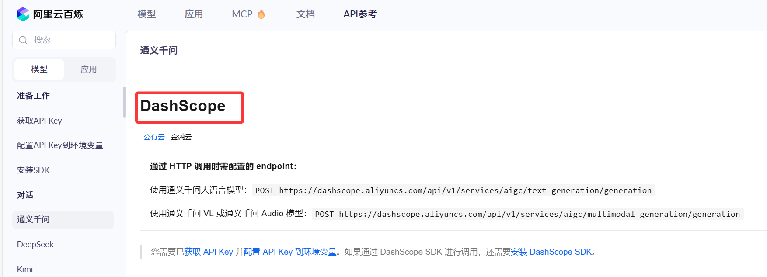Click the 阿里云百炼 brand name
Image resolution: width=767 pixels, height=277 pixels.
pos(58,14)
